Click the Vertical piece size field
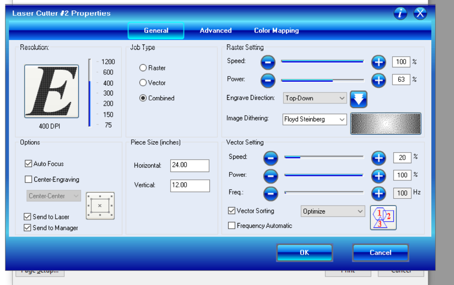 (x=190, y=186)
